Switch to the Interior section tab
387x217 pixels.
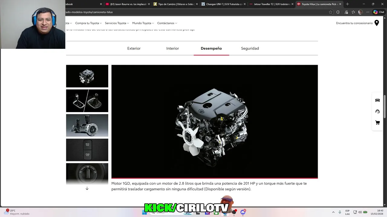coord(173,48)
